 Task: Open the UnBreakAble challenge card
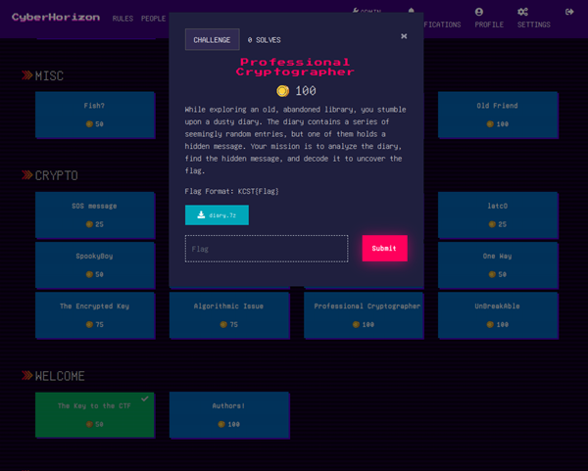pyautogui.click(x=498, y=314)
